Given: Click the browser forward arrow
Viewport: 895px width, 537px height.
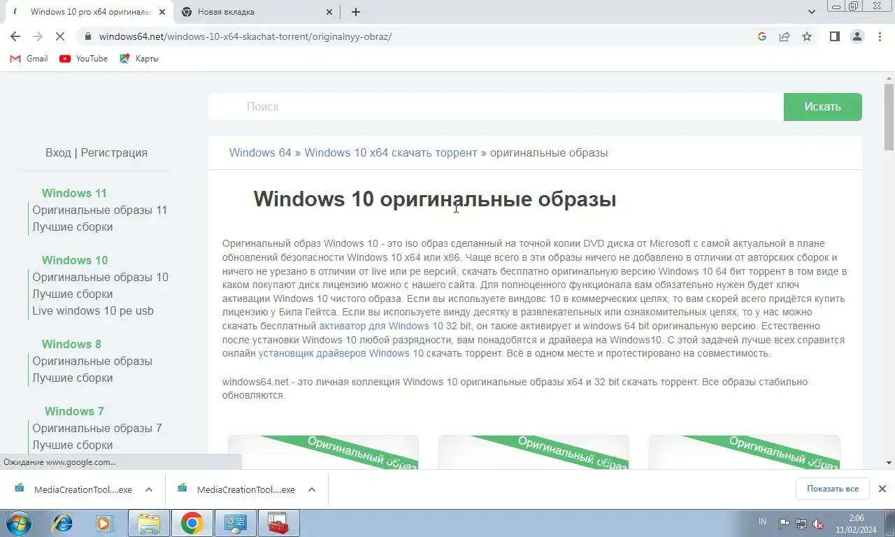Looking at the screenshot, I should (x=38, y=36).
